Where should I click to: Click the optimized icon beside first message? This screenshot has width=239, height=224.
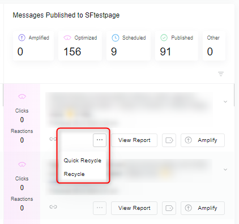click(x=22, y=97)
